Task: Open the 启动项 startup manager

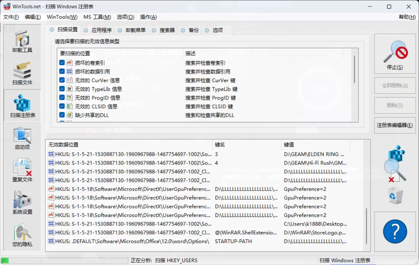Action: 22,139
